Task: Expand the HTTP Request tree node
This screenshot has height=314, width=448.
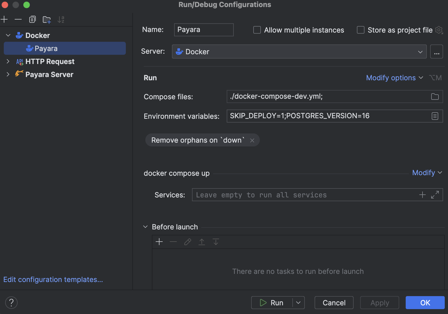Action: pos(8,62)
